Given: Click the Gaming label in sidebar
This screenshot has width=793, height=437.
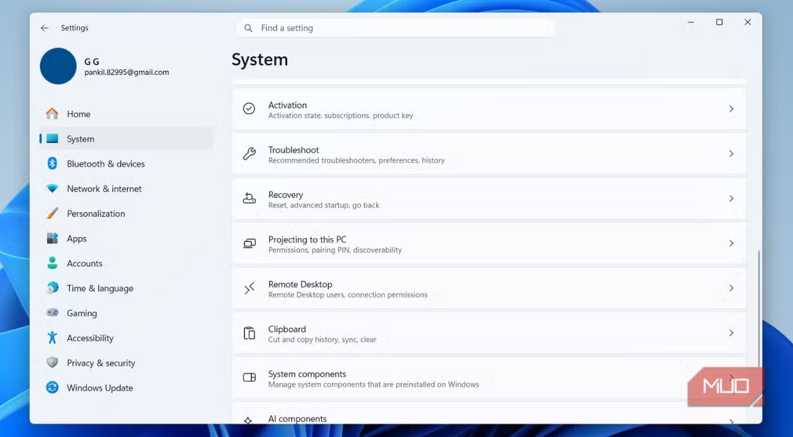Looking at the screenshot, I should click(x=81, y=313).
